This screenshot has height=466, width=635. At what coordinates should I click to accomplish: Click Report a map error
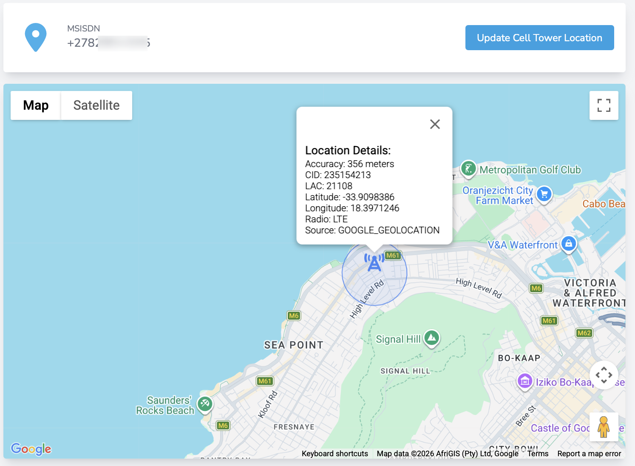589,454
